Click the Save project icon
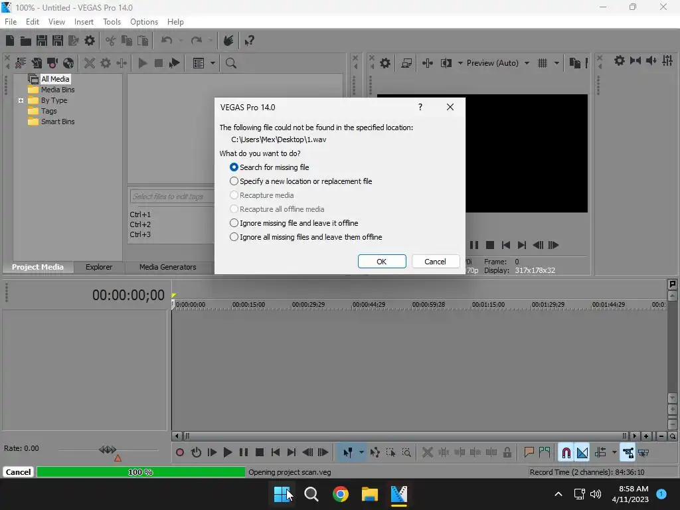Screen dimensions: 680x510 [x=42, y=41]
